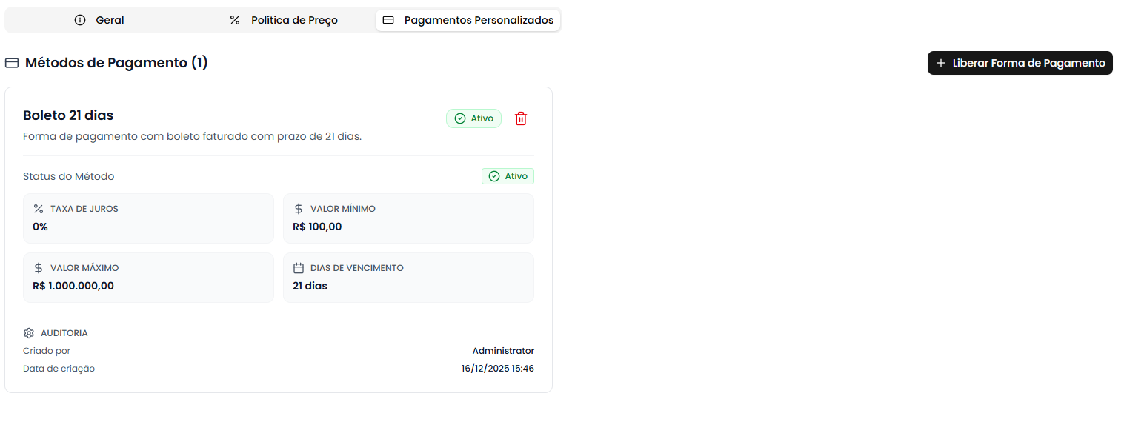Toggle the Ativo badge beside Boleto title
Image resolution: width=1124 pixels, height=422 pixels.
click(473, 118)
